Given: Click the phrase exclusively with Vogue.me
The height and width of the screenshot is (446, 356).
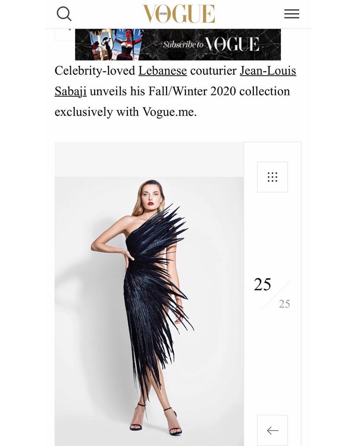Looking at the screenshot, I should 126,112.
